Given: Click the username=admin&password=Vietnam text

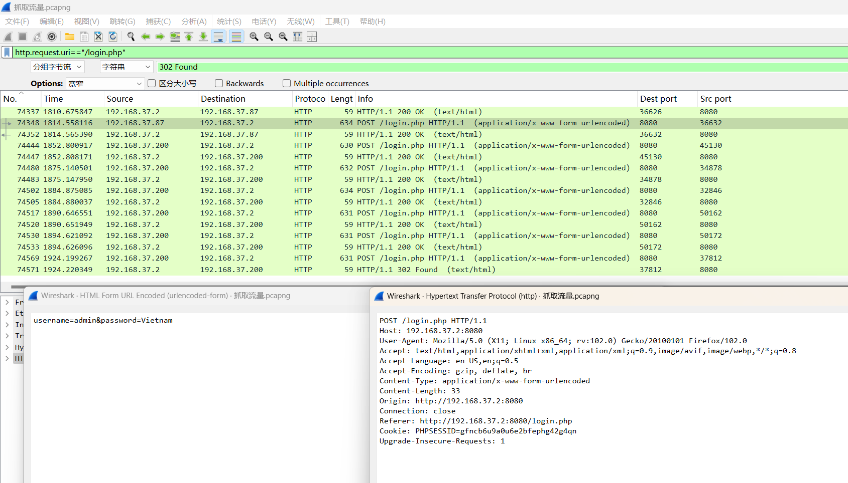Looking at the screenshot, I should coord(103,320).
